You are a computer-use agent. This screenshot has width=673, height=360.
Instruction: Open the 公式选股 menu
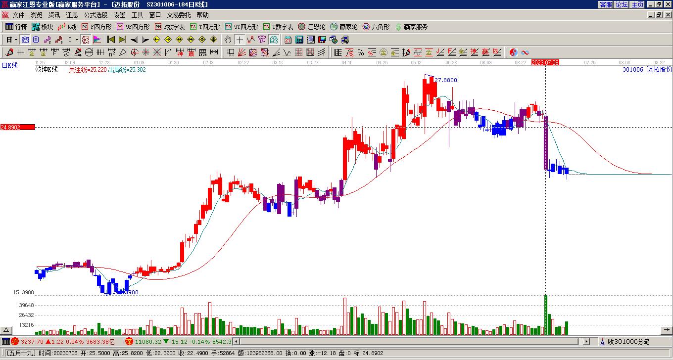click(x=96, y=15)
